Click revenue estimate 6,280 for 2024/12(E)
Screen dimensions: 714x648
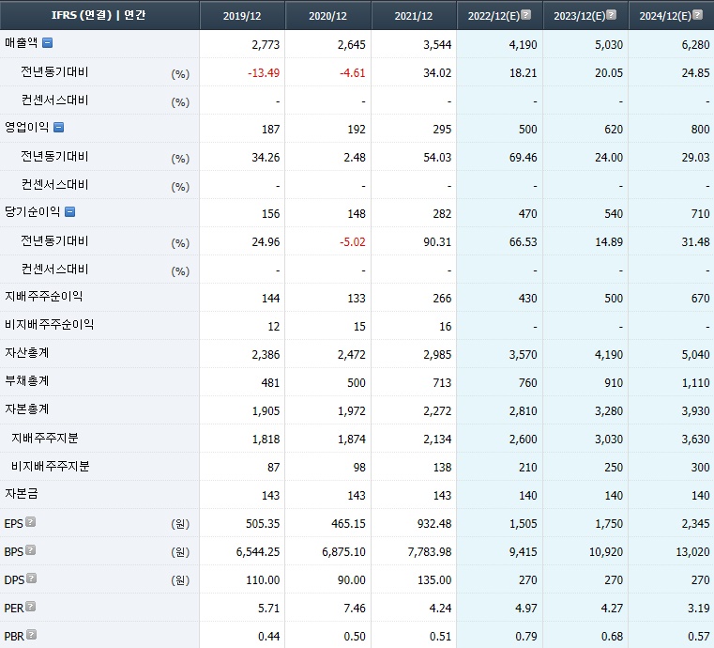(x=695, y=45)
